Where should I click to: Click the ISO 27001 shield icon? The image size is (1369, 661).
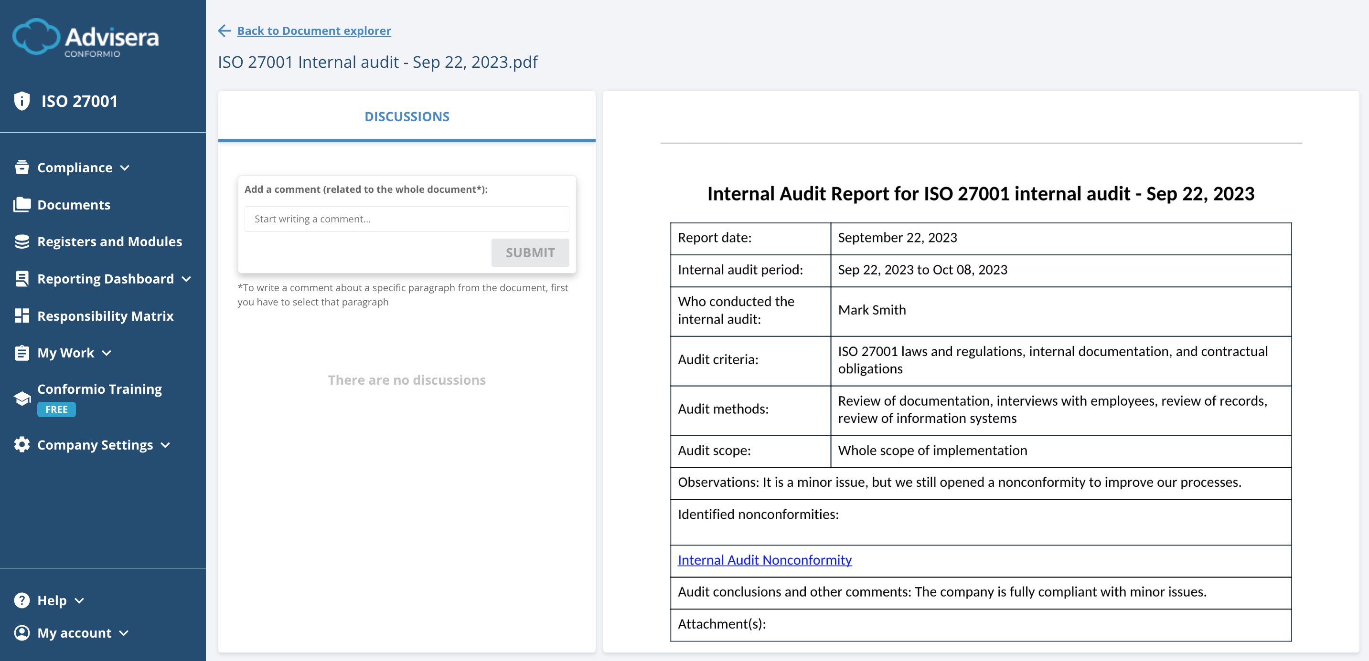(x=22, y=100)
